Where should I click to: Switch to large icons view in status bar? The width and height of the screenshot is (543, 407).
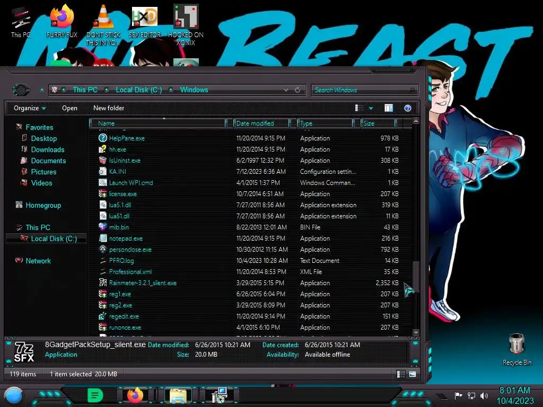413,374
